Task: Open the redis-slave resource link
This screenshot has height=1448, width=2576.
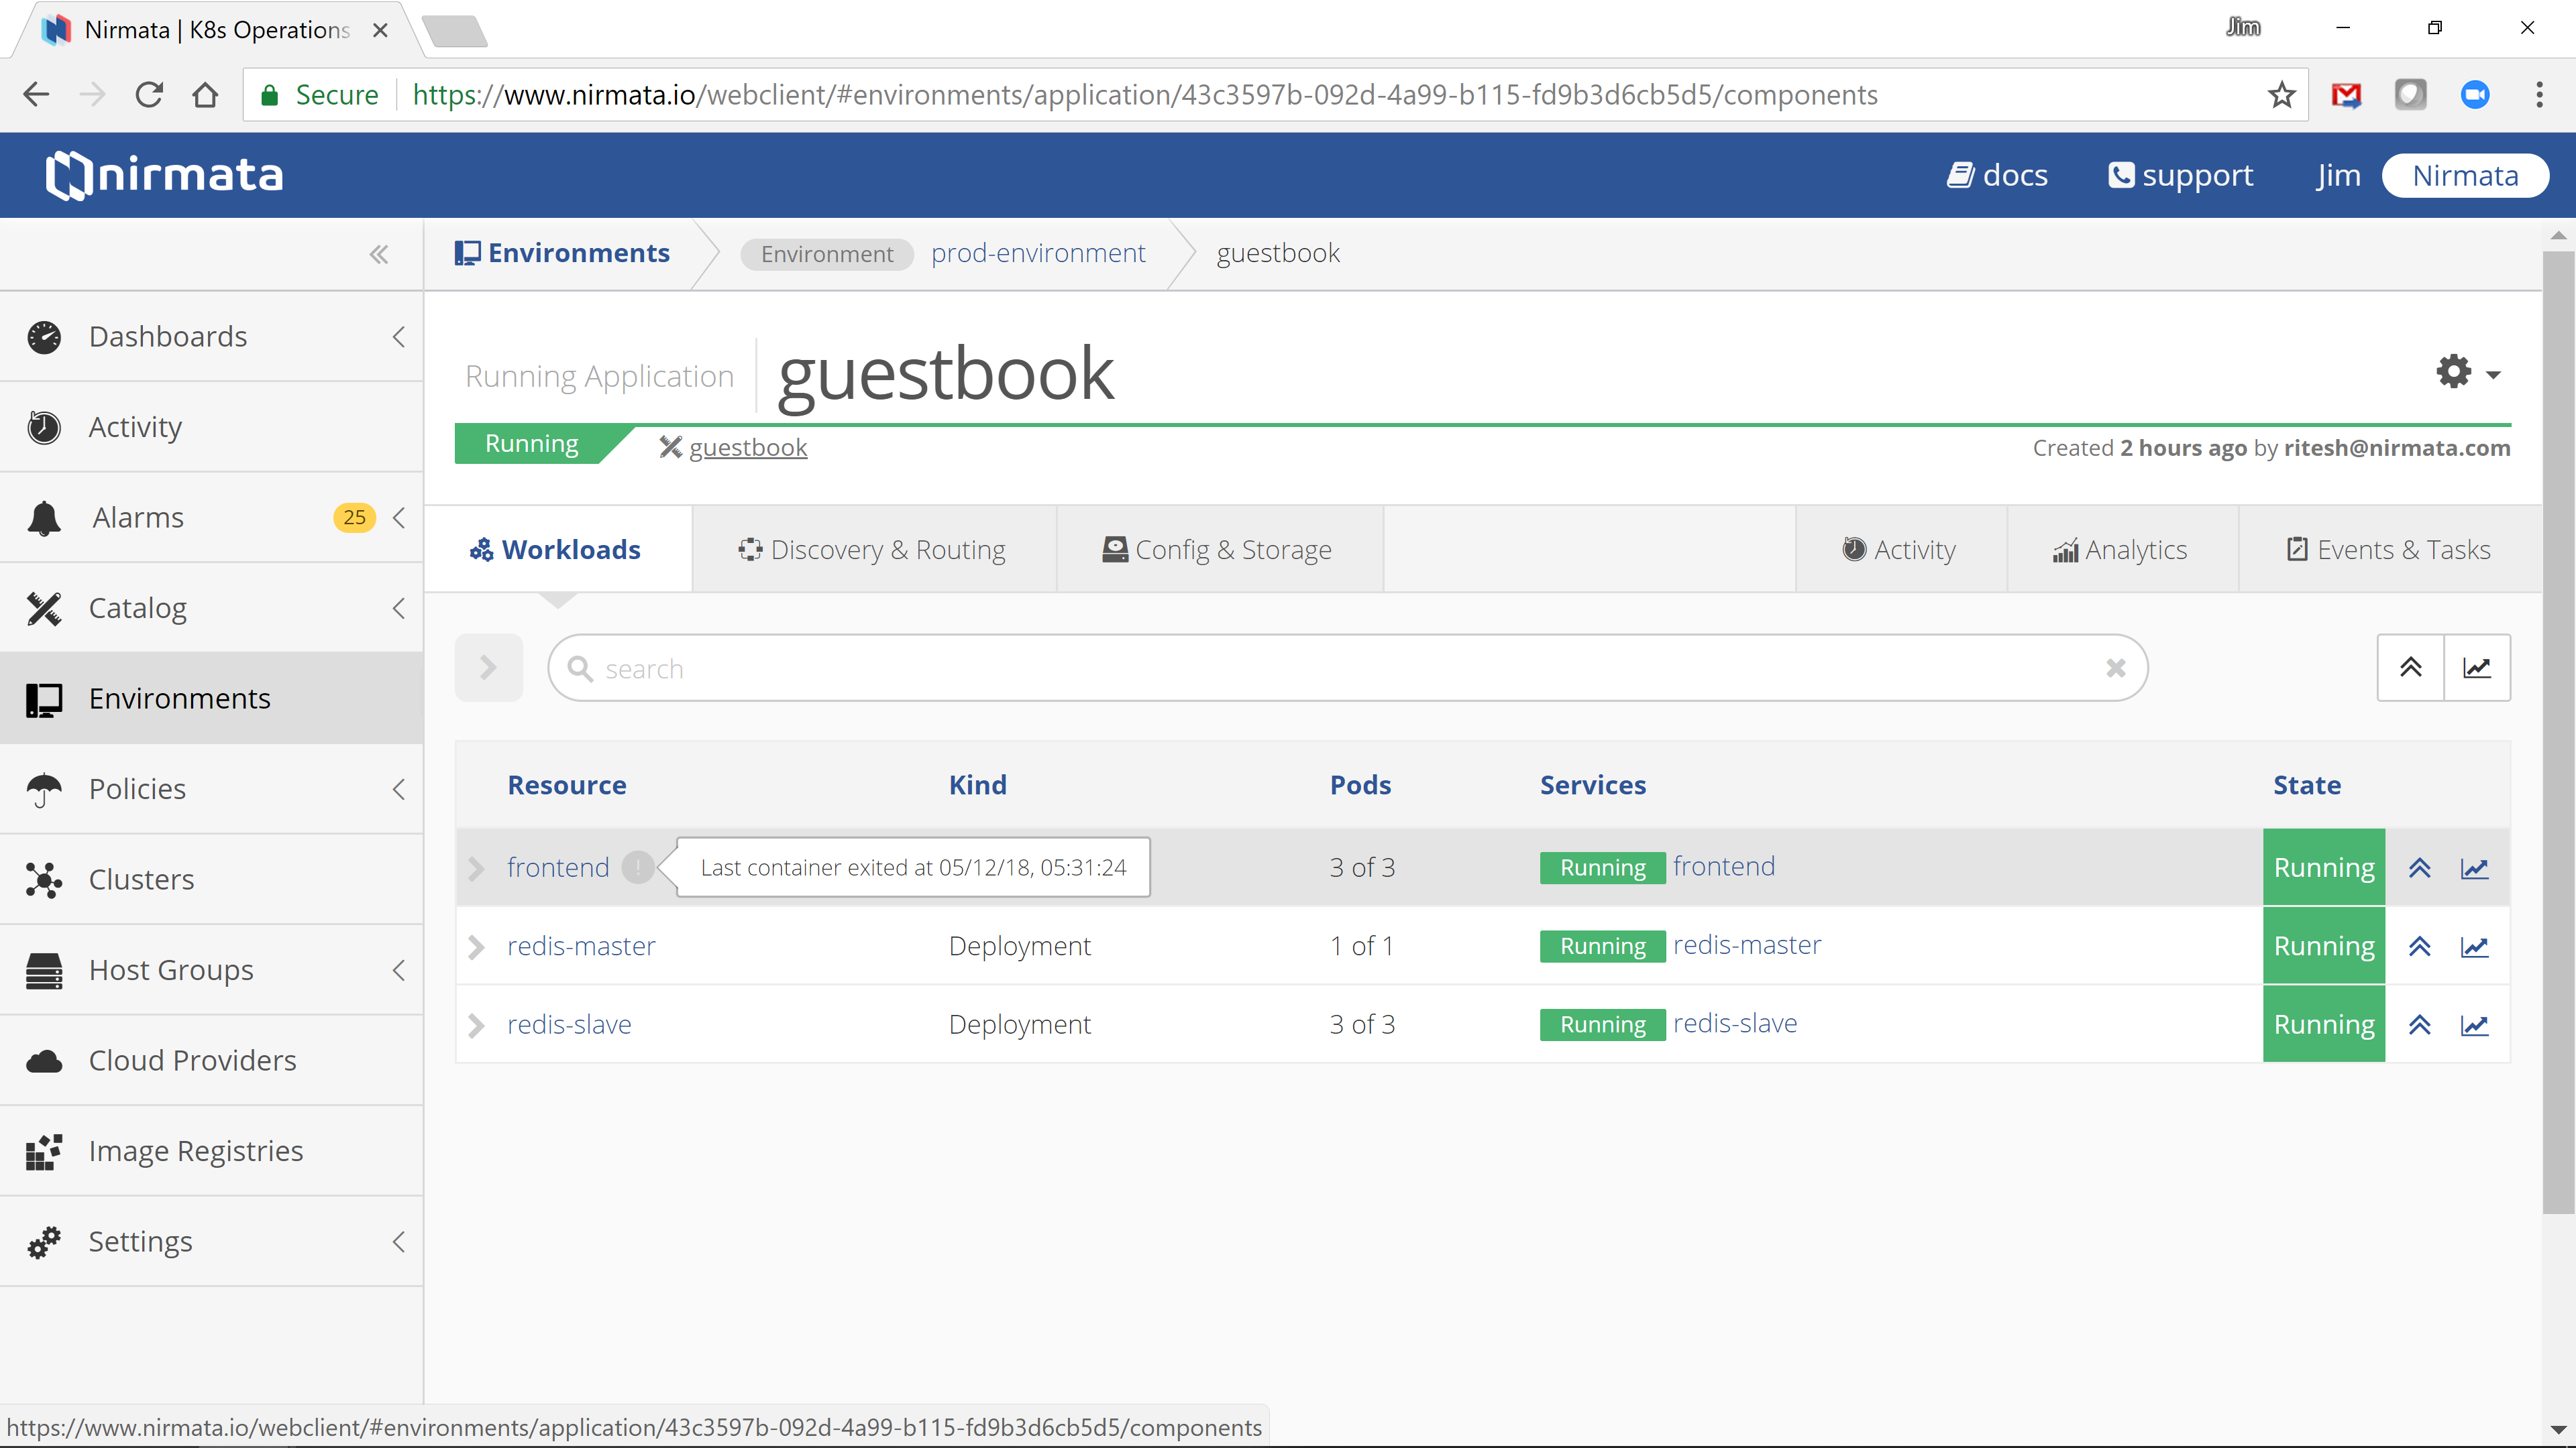Action: pyautogui.click(x=569, y=1024)
